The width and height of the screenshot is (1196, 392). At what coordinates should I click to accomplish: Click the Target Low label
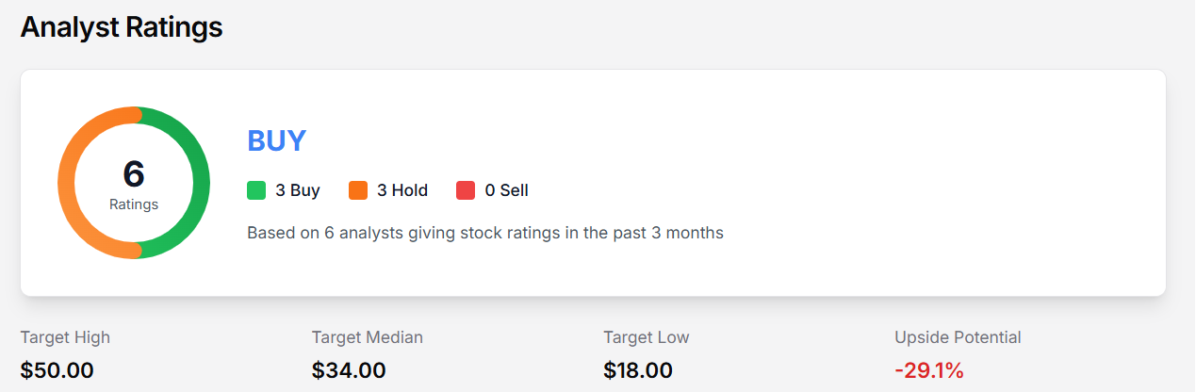(647, 337)
